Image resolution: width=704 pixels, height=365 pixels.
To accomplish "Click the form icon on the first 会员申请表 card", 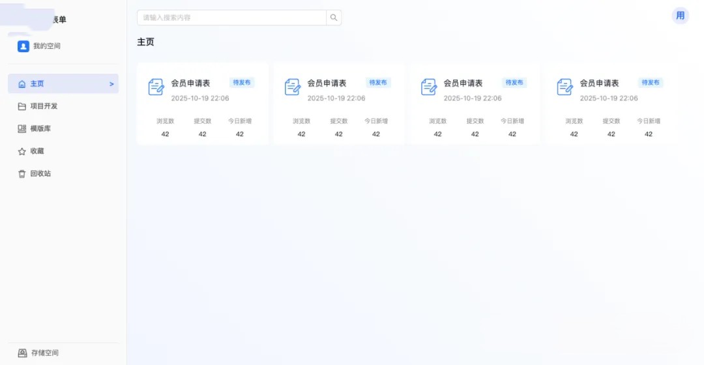I will [x=156, y=87].
